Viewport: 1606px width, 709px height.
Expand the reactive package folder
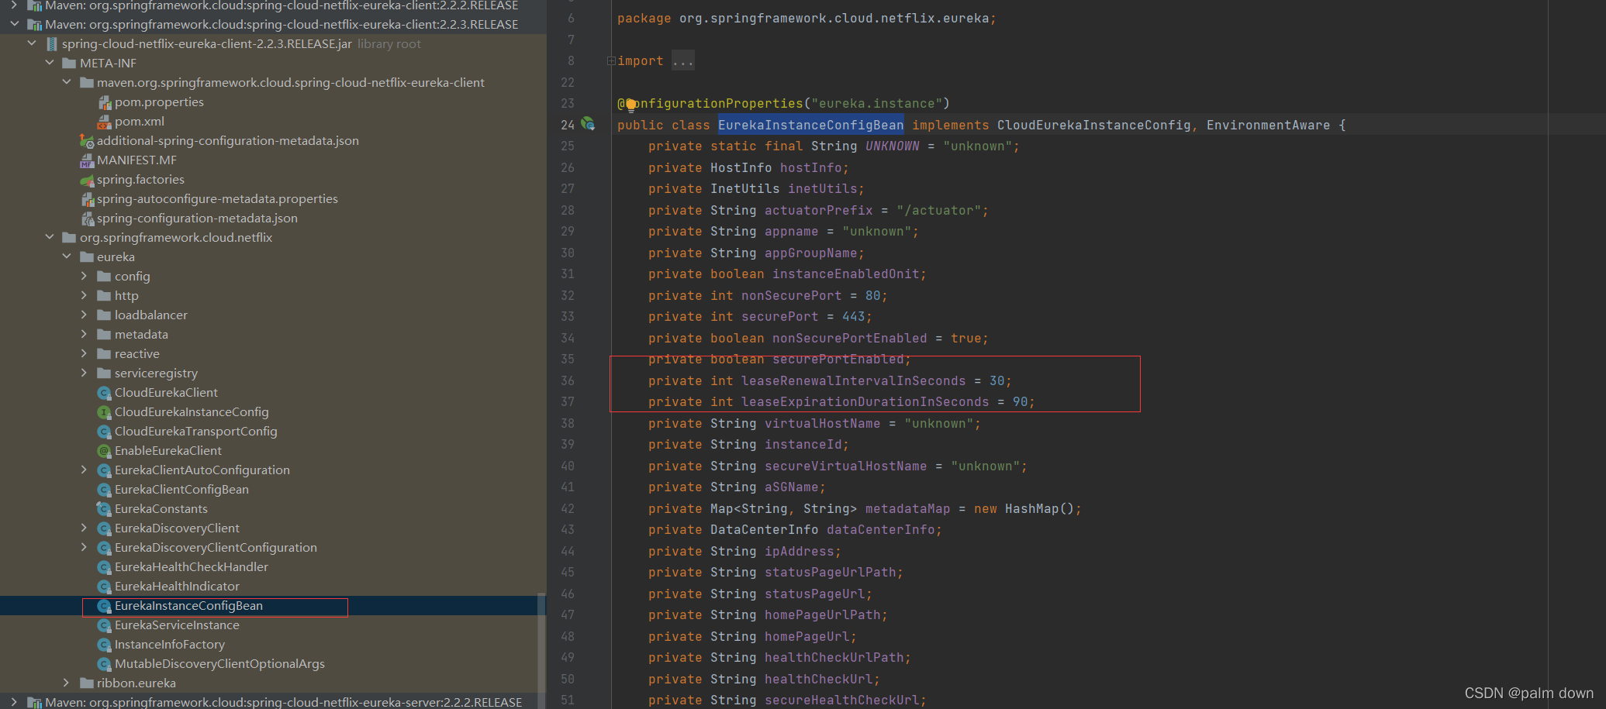[84, 353]
